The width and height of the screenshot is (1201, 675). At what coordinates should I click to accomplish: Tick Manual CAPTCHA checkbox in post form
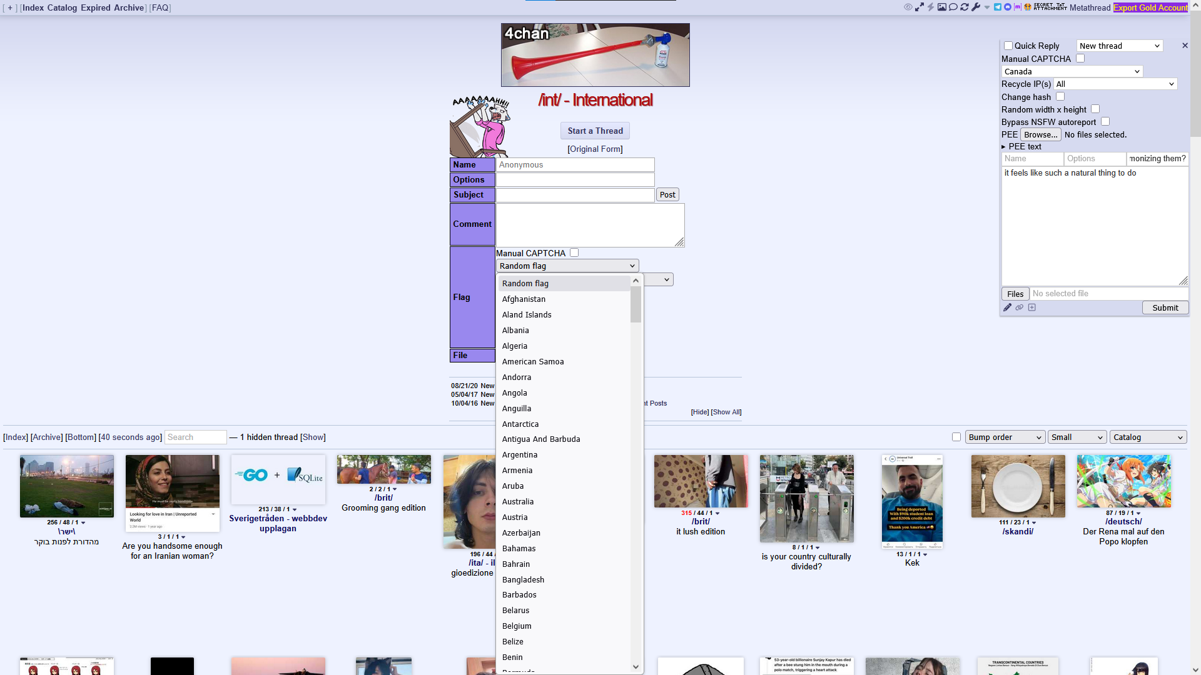tap(574, 252)
